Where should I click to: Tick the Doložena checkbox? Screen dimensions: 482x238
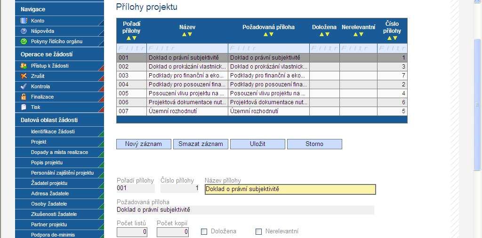click(x=204, y=231)
